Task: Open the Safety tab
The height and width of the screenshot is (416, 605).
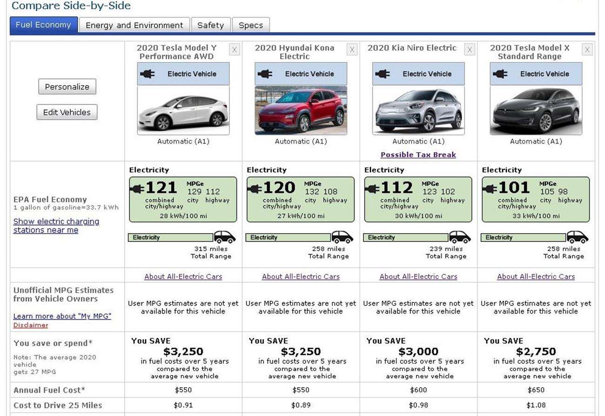Action: [211, 25]
